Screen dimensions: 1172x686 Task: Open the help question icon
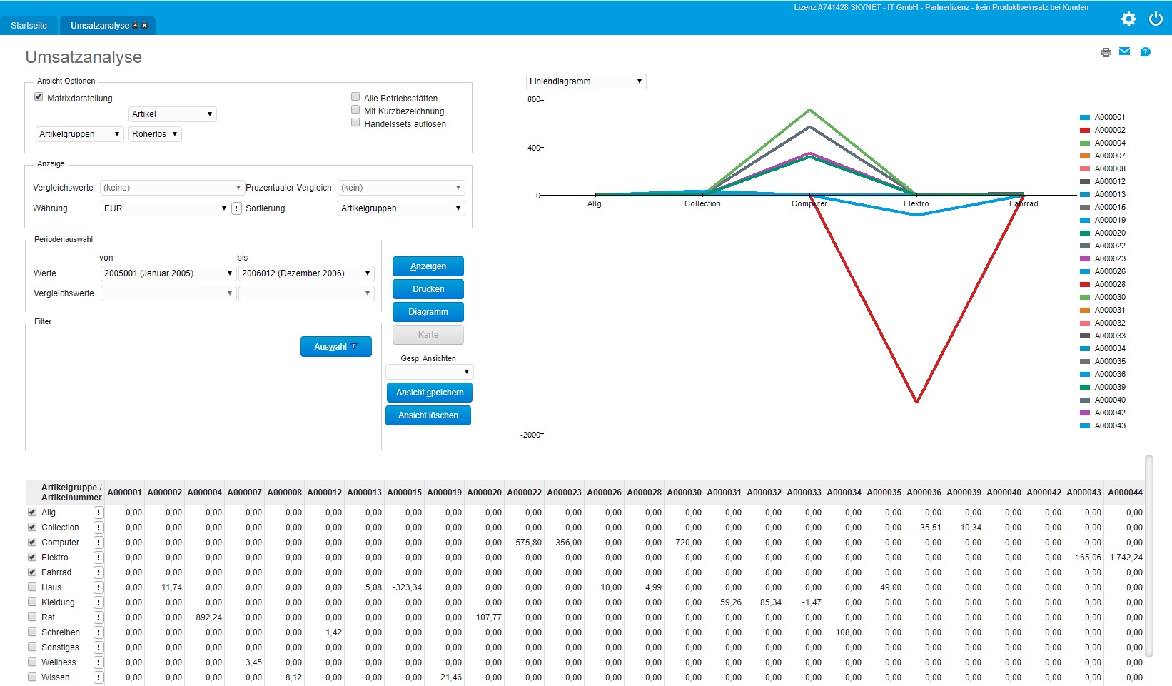point(1145,51)
